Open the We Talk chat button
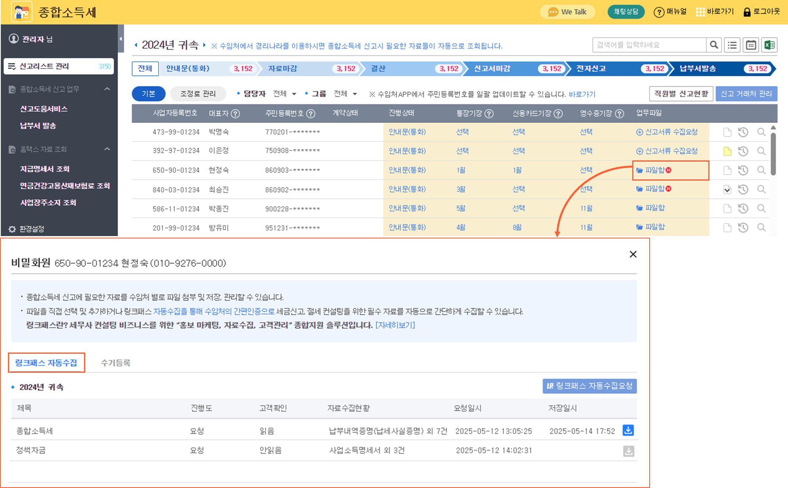Image resolution: width=788 pixels, height=488 pixels. 568,12
